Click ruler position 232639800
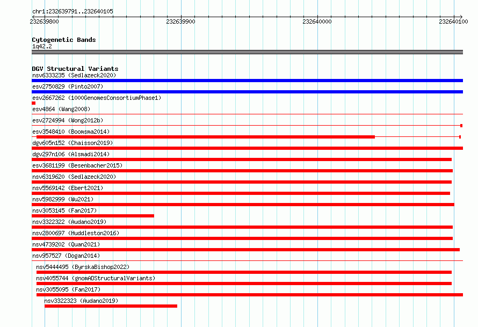Viewport: 478px width, 327px height. coord(44,21)
